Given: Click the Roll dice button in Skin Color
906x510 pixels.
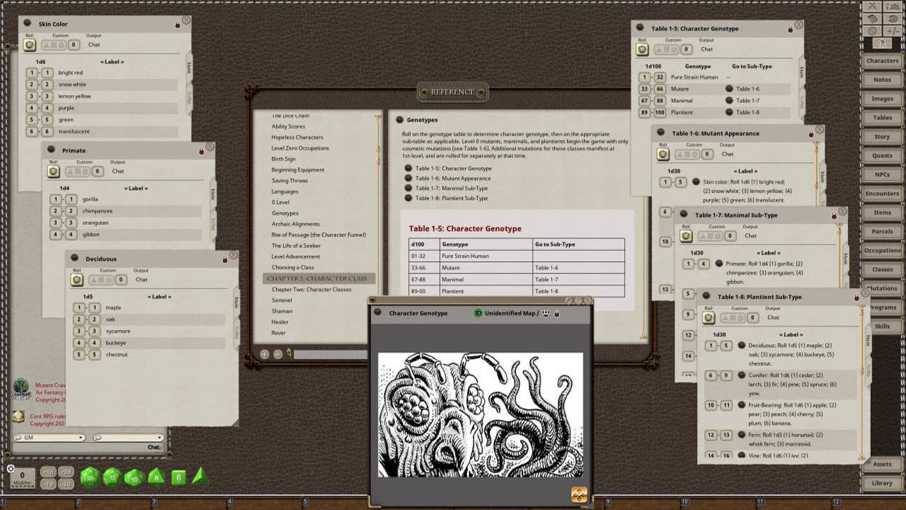Looking at the screenshot, I should 29,45.
